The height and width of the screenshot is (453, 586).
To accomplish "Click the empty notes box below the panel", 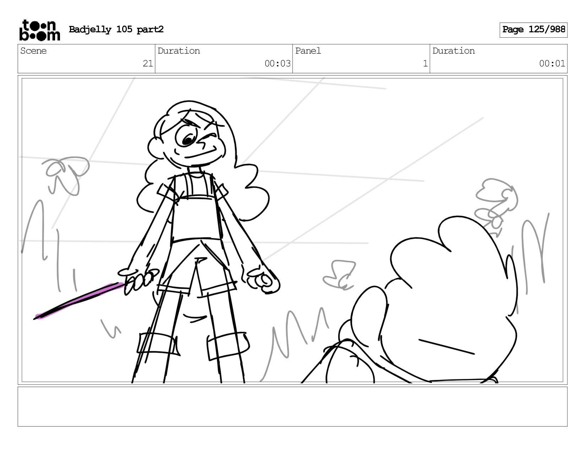I will 293,406.
